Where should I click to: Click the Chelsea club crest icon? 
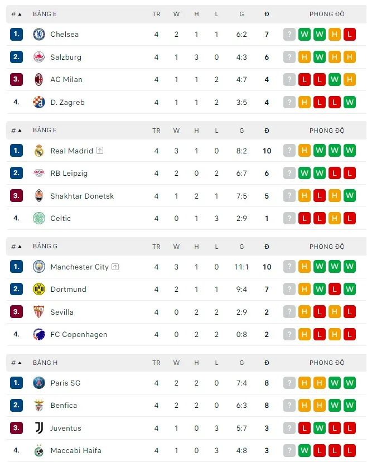point(39,34)
